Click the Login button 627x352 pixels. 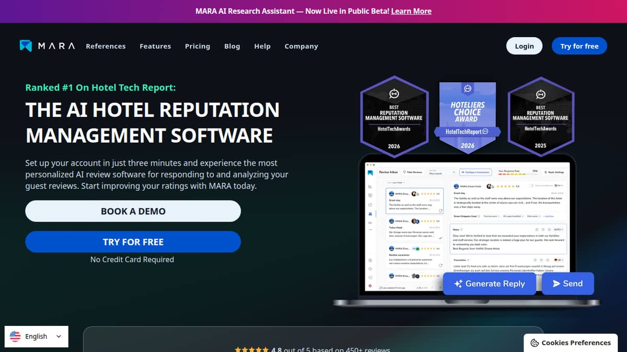click(x=524, y=46)
